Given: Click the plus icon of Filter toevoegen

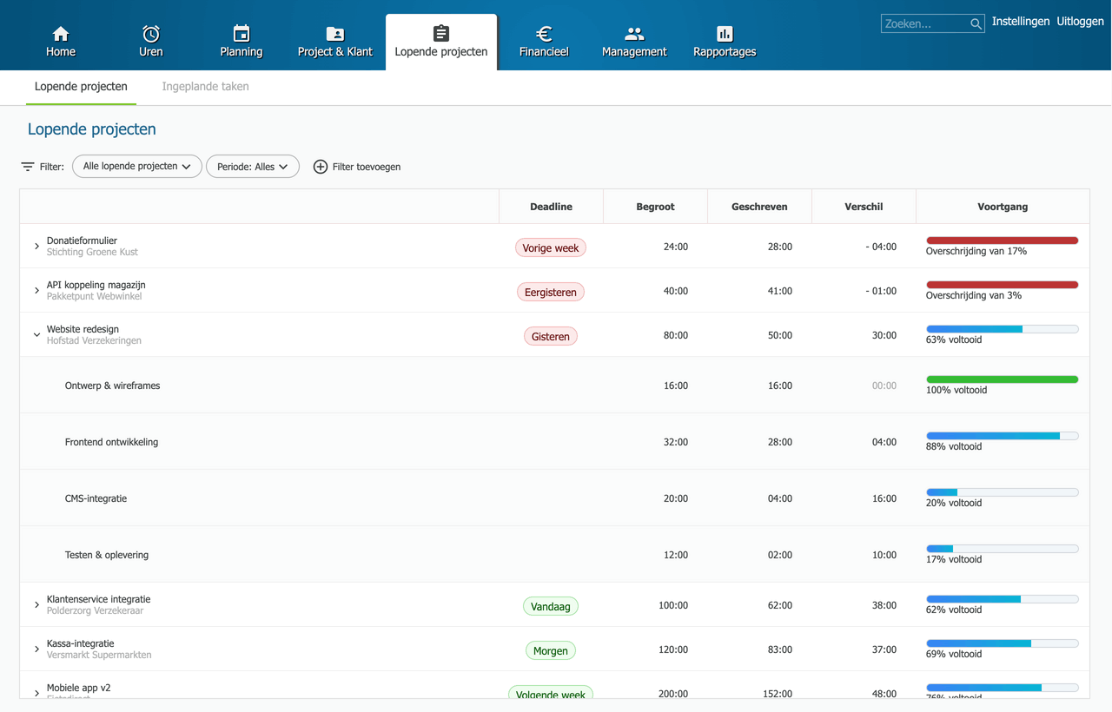Looking at the screenshot, I should [321, 167].
